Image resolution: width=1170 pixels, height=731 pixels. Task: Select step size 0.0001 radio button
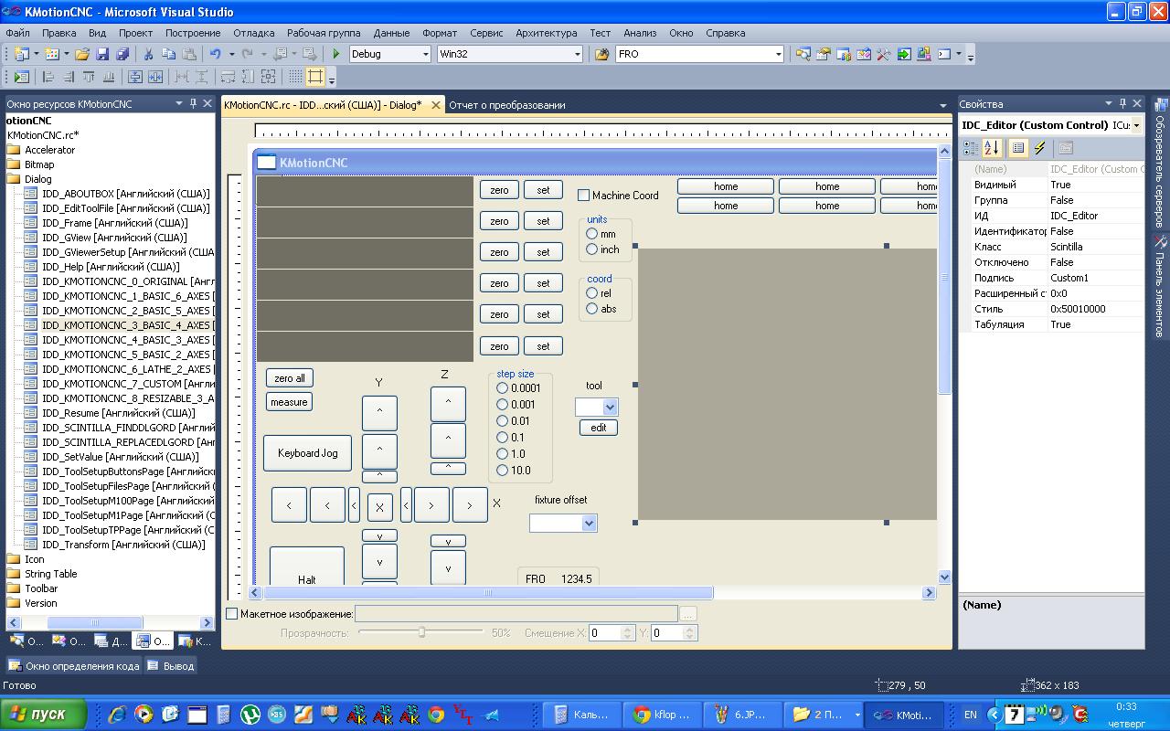502,388
